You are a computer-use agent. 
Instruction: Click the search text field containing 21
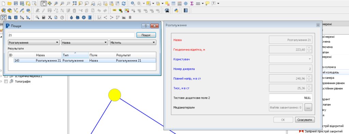(x=71, y=35)
